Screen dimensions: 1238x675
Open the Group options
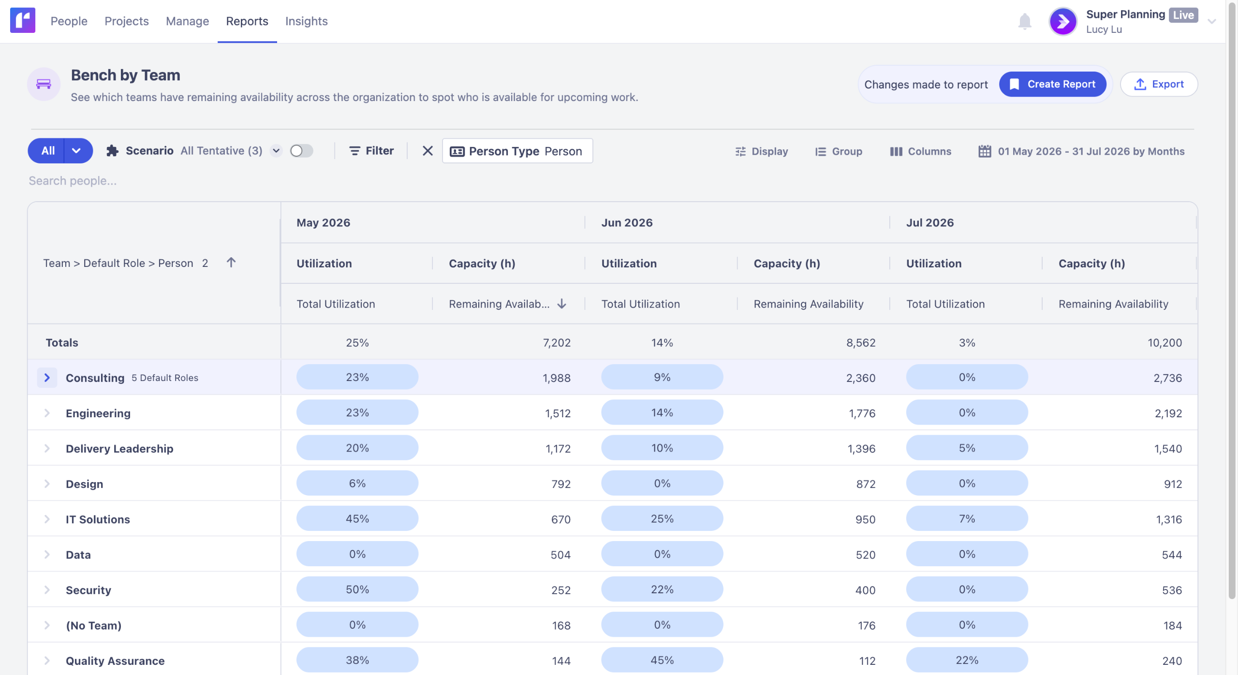click(x=839, y=151)
